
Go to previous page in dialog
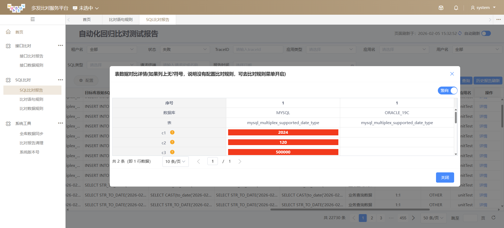(x=198, y=161)
